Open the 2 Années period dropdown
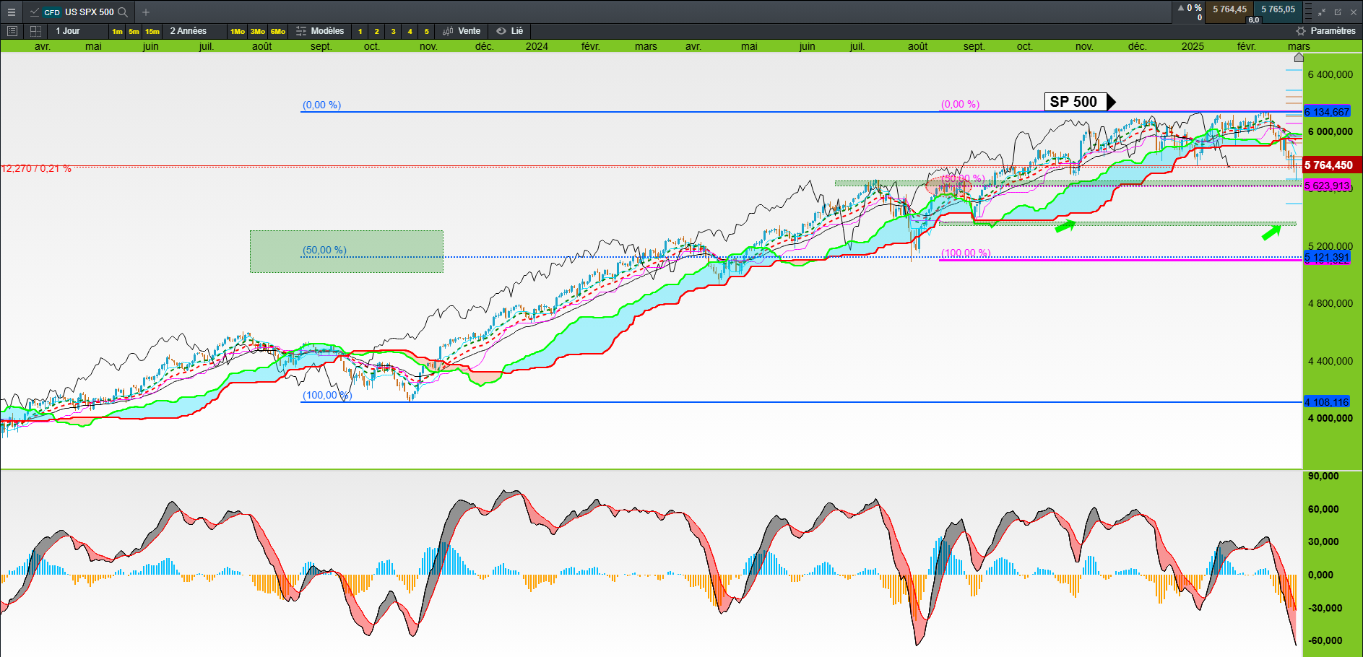Image resolution: width=1363 pixels, height=657 pixels. point(189,31)
